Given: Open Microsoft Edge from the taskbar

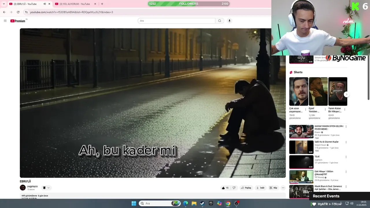Looking at the screenshot, I should point(186,203).
